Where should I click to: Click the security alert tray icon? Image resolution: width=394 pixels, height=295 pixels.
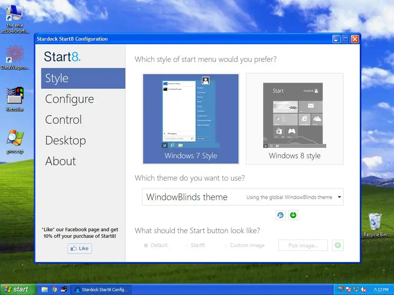[348, 289]
